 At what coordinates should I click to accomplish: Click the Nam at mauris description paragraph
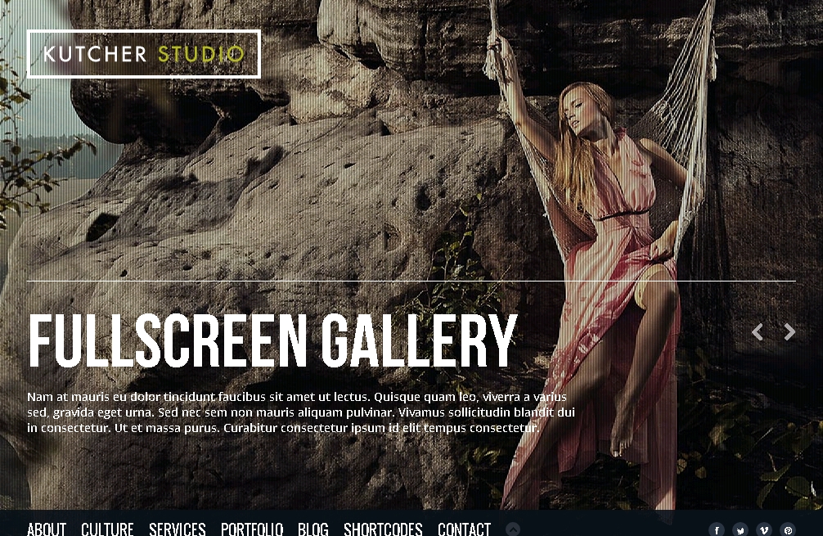pyautogui.click(x=300, y=412)
